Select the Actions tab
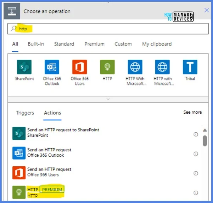Screen dimensions: 213x203 point(52,113)
